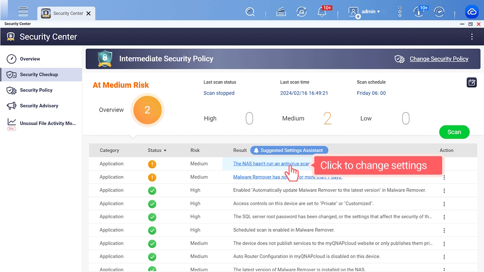Sort by Status column arrow
The image size is (484, 272).
click(165, 150)
